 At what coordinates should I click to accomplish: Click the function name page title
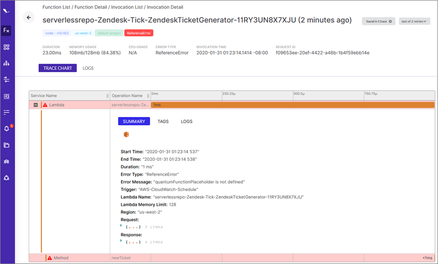(x=197, y=20)
